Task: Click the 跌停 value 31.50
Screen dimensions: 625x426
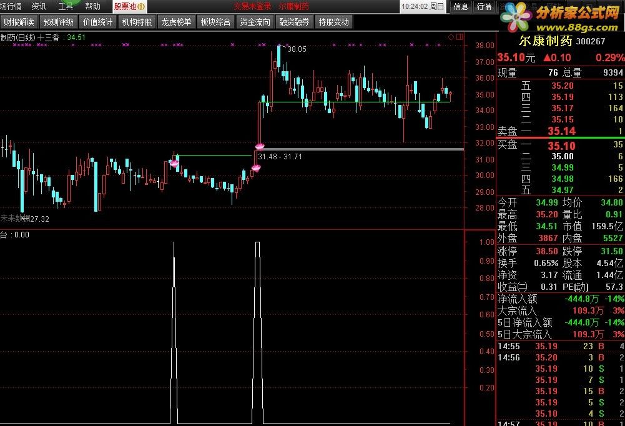Action: (612, 251)
